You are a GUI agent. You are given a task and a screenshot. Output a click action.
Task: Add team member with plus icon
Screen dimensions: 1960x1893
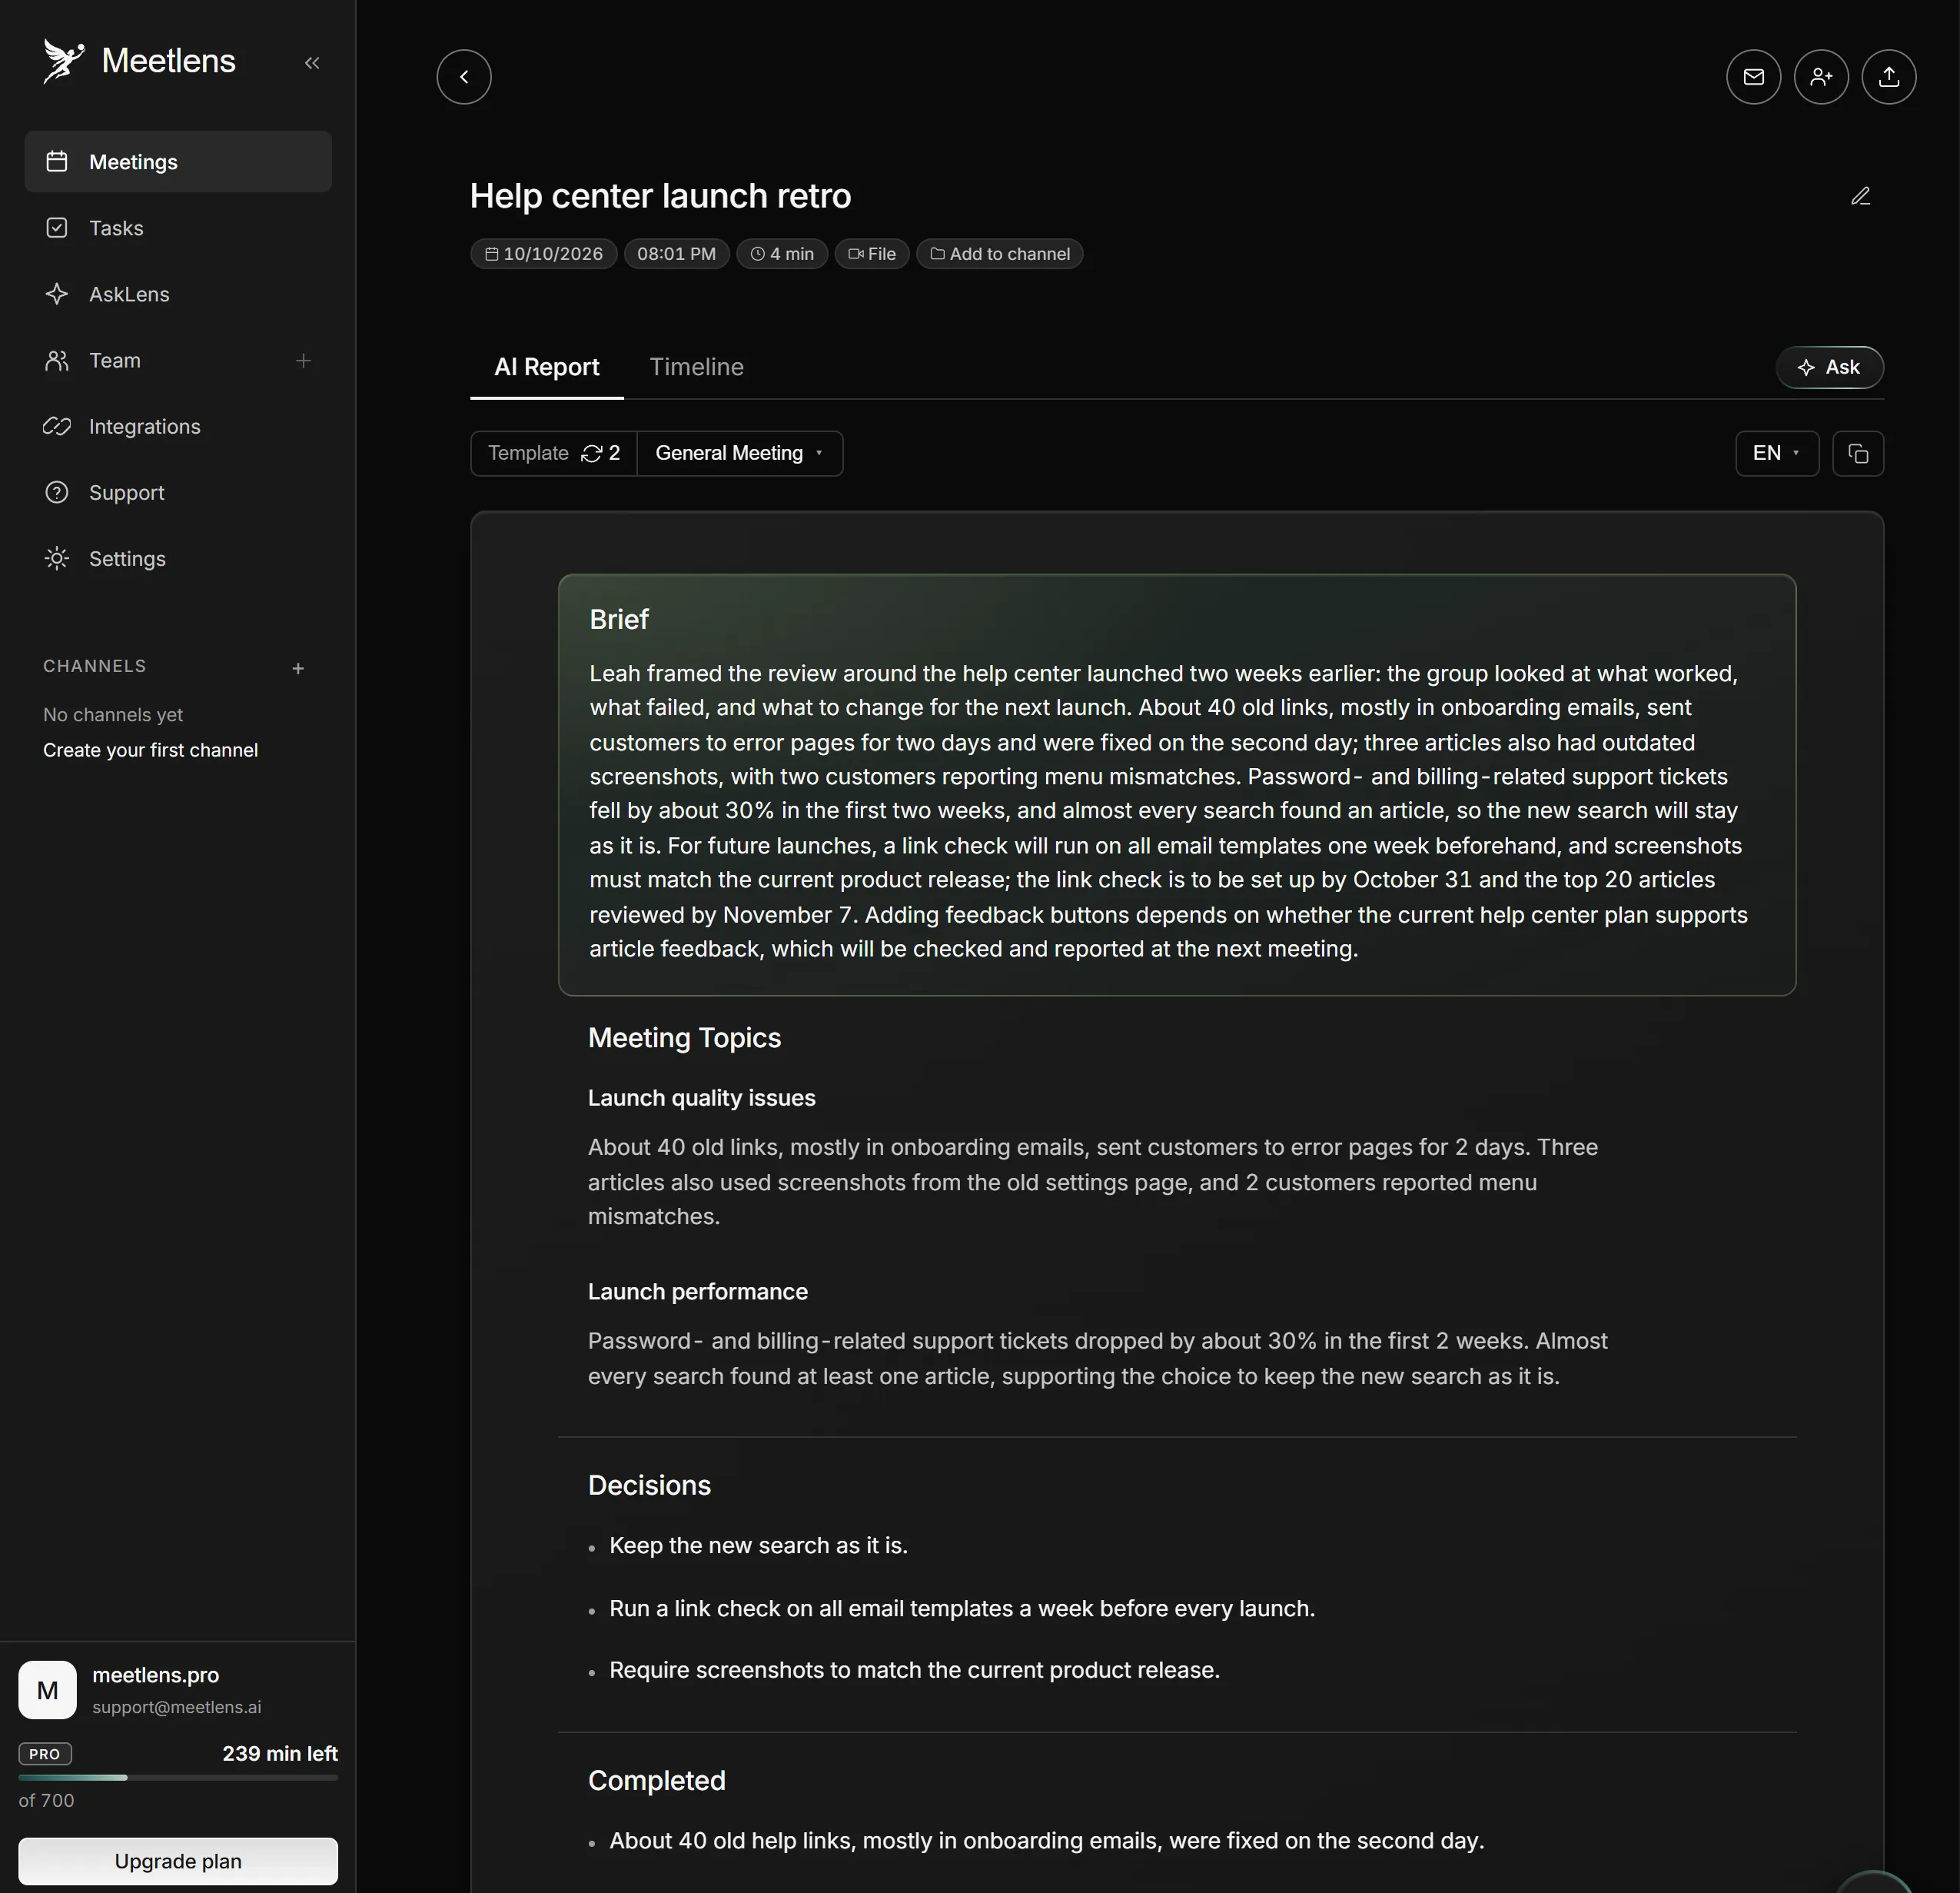pos(303,360)
